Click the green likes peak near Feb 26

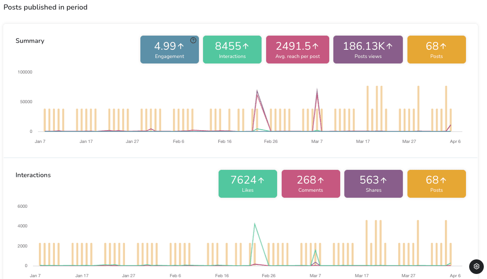coord(254,224)
